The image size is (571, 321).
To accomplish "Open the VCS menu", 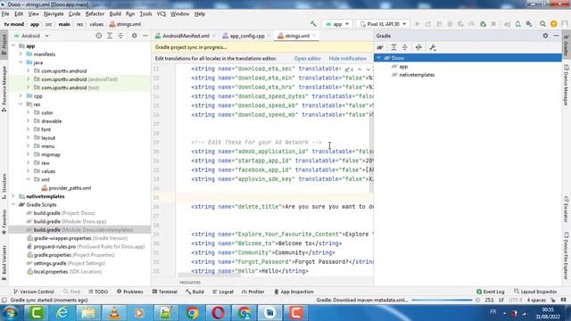I will [161, 14].
